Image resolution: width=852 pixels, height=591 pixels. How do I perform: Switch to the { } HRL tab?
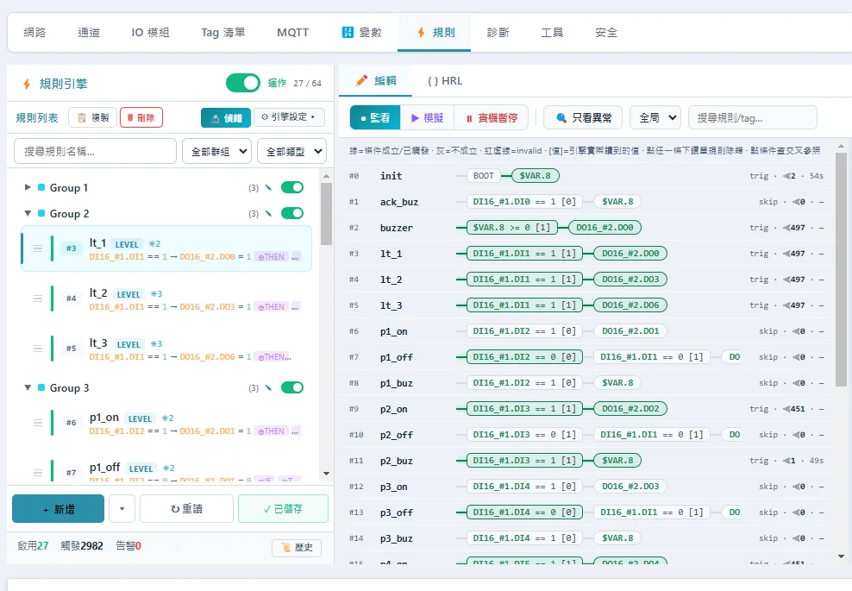coord(444,81)
